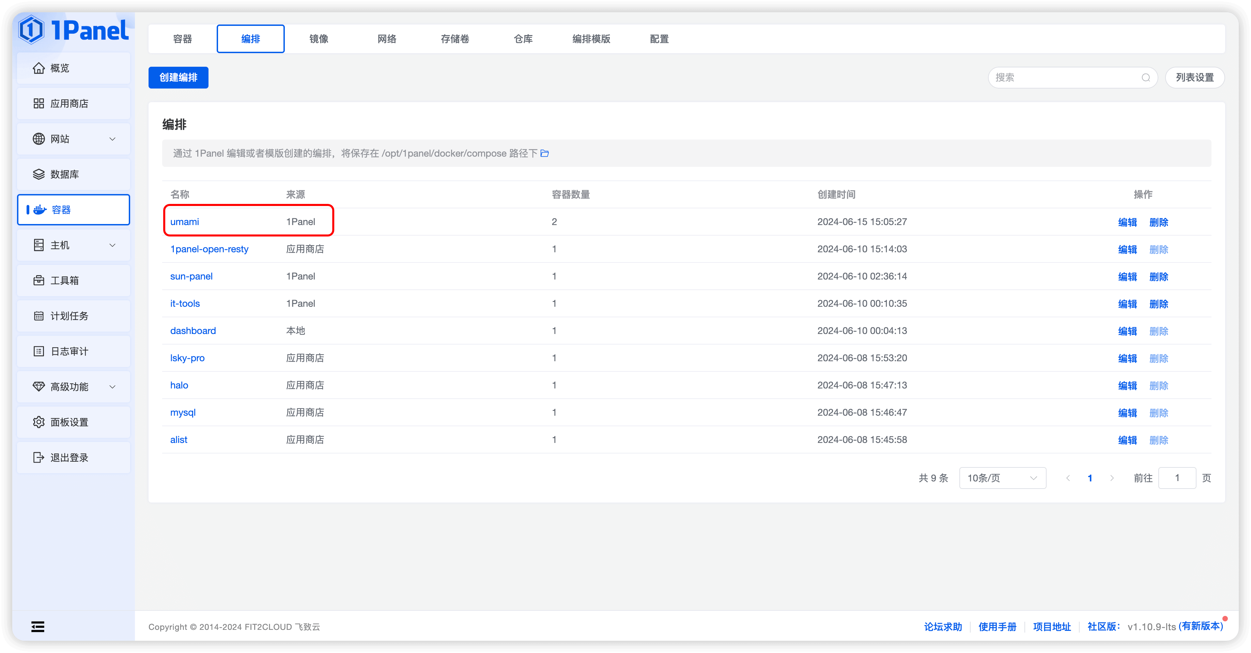Open the 论坛求助 footer link
The width and height of the screenshot is (1251, 653).
[943, 626]
